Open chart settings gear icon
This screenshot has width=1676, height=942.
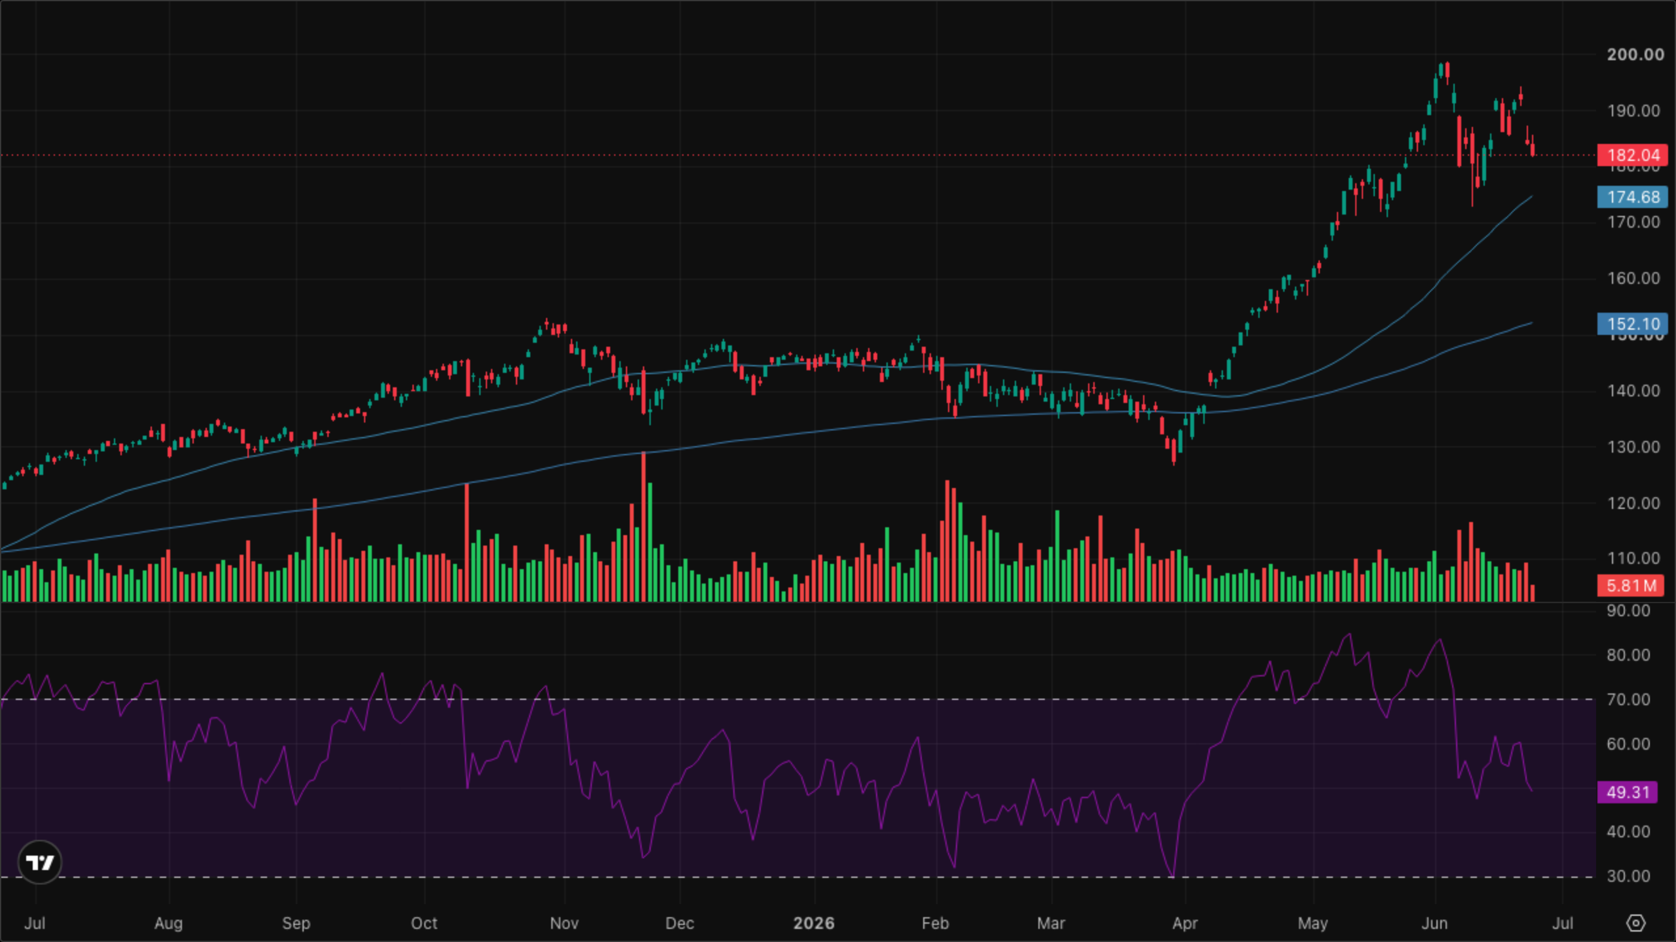click(x=1635, y=923)
